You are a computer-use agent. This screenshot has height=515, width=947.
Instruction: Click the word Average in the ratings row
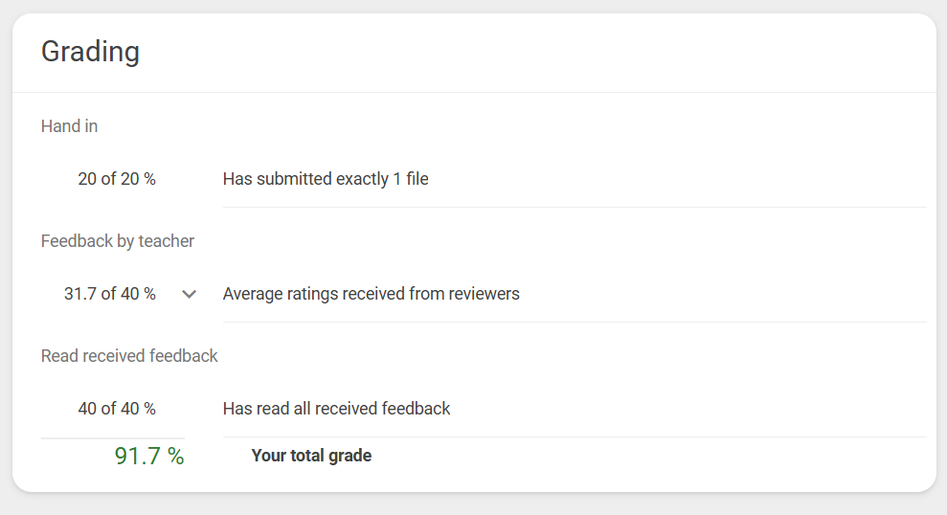pos(253,294)
